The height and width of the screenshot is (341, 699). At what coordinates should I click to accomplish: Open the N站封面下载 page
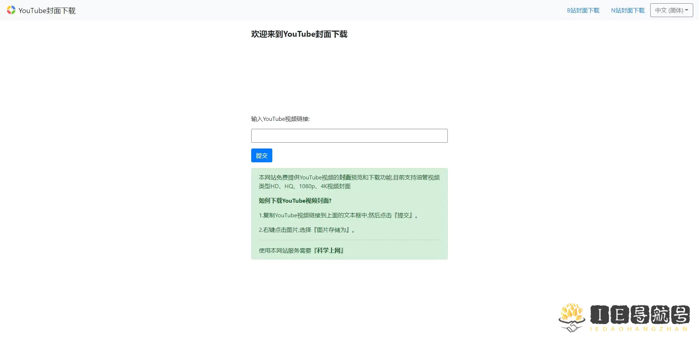[627, 11]
